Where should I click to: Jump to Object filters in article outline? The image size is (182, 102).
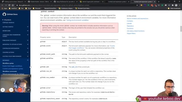(x=131, y=33)
